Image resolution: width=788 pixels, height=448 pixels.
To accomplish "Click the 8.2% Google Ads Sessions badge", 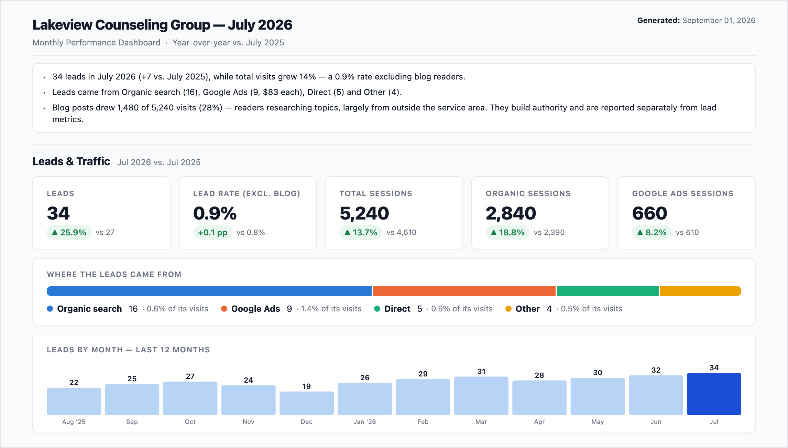I will pos(652,233).
